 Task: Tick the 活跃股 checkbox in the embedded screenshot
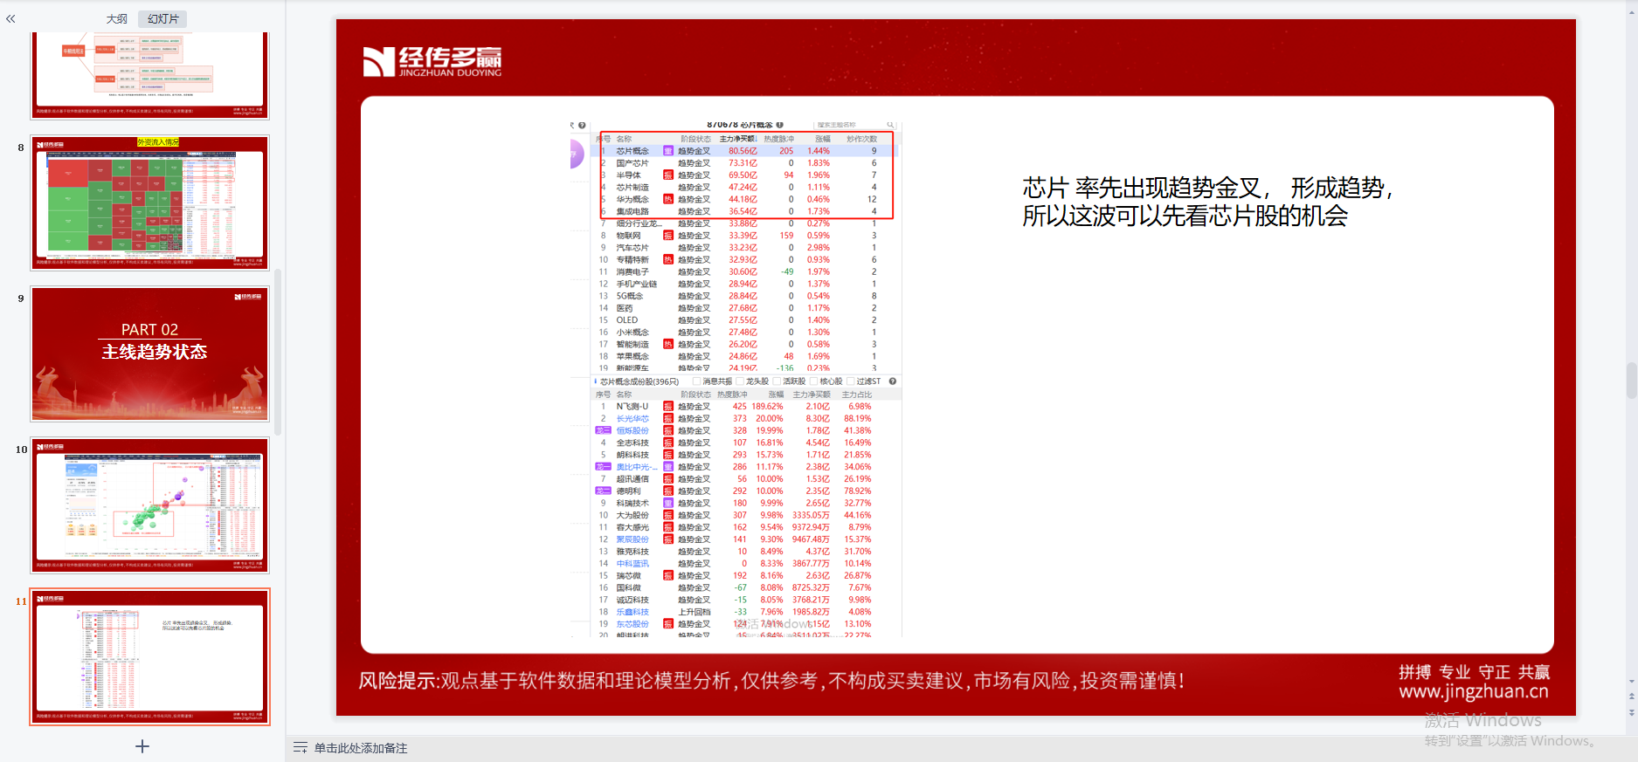coord(777,381)
